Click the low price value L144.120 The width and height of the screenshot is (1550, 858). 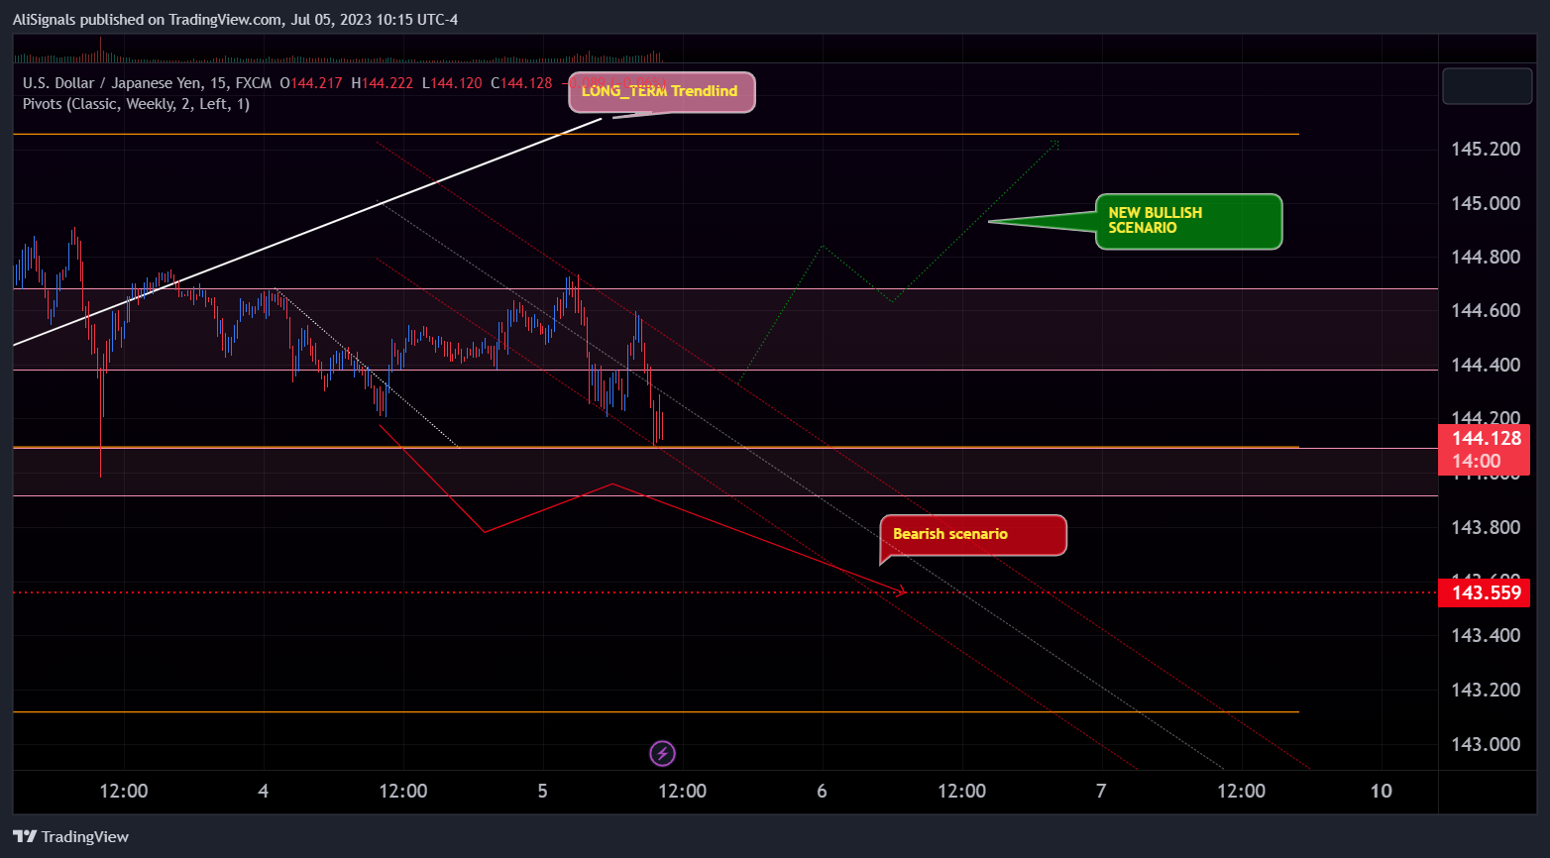[x=452, y=83]
